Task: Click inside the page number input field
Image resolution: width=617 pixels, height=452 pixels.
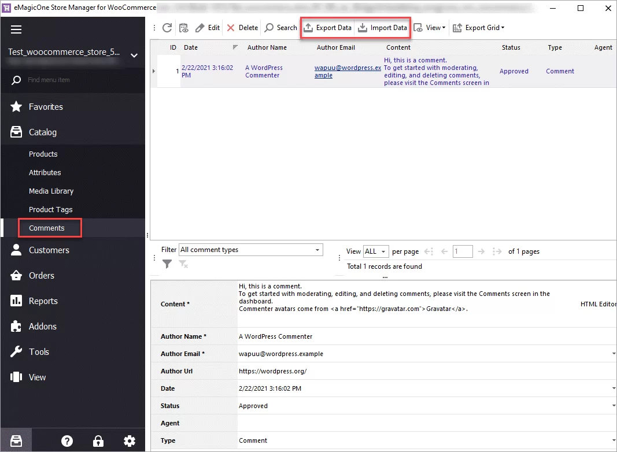Action: (461, 251)
